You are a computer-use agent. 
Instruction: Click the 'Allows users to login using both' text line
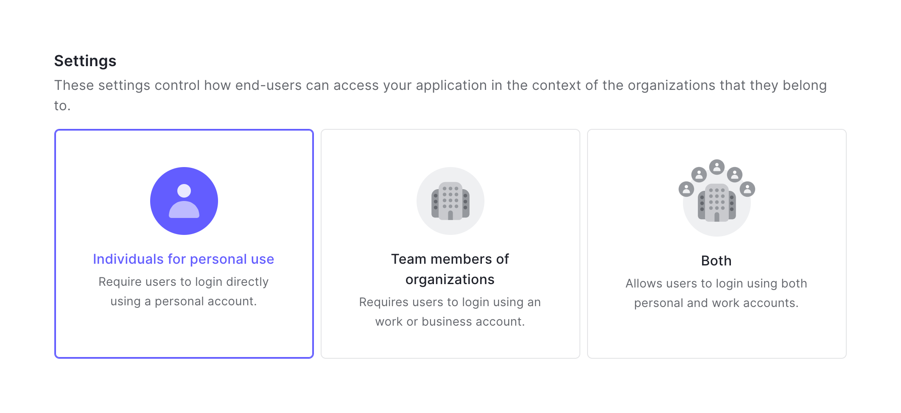pyautogui.click(x=716, y=284)
